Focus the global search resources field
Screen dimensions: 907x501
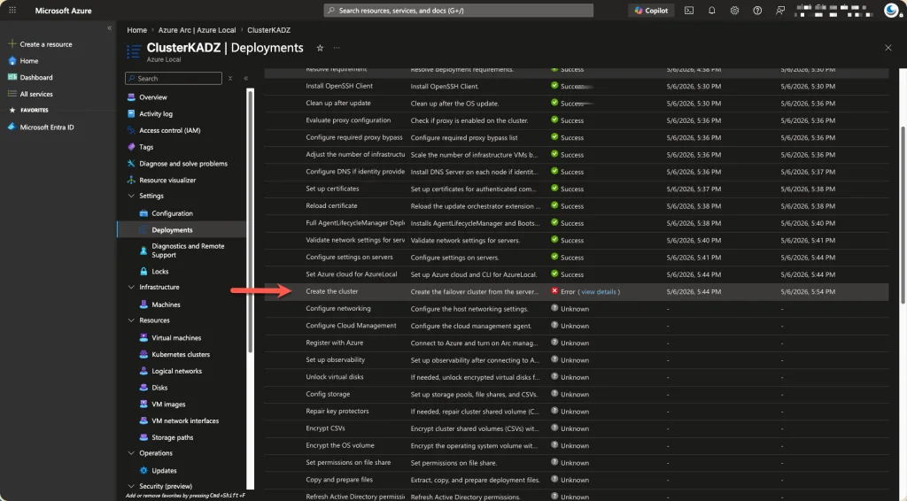pyautogui.click(x=458, y=11)
